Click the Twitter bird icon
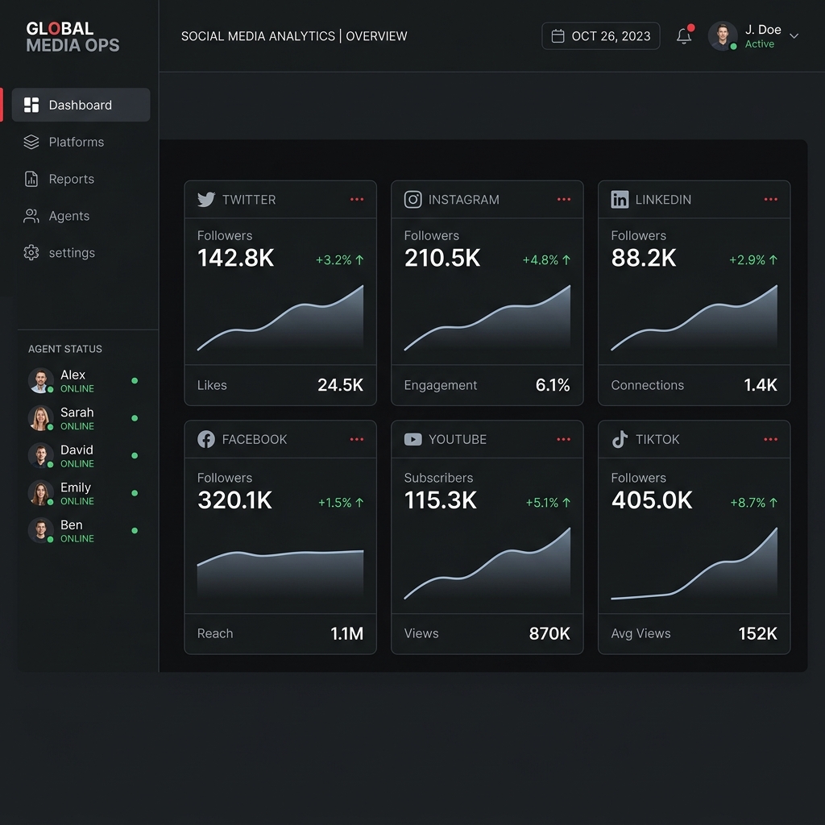 [206, 200]
